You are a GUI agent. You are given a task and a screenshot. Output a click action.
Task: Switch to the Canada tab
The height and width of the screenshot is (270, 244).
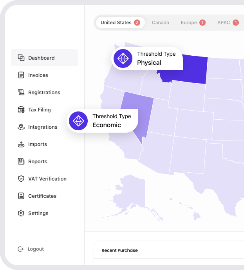click(161, 22)
